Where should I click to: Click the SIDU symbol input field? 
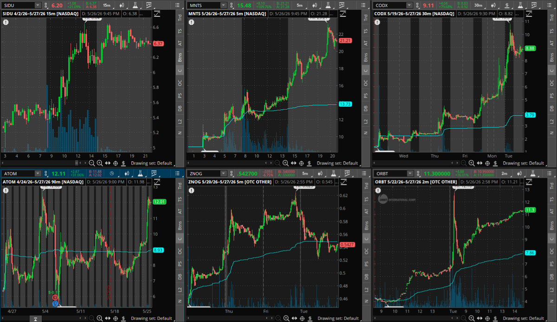point(18,5)
